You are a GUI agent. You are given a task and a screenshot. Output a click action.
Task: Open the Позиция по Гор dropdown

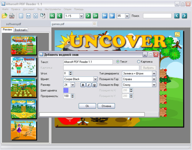pos(154,79)
